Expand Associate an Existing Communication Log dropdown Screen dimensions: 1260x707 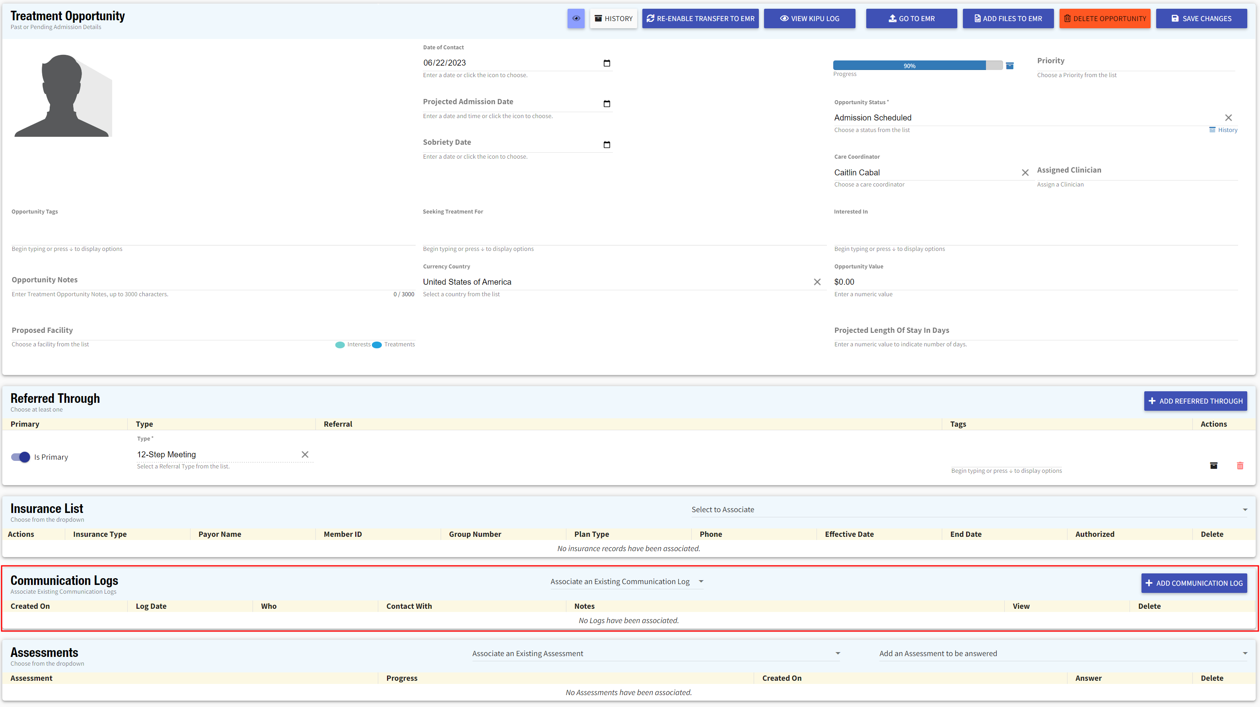point(700,581)
